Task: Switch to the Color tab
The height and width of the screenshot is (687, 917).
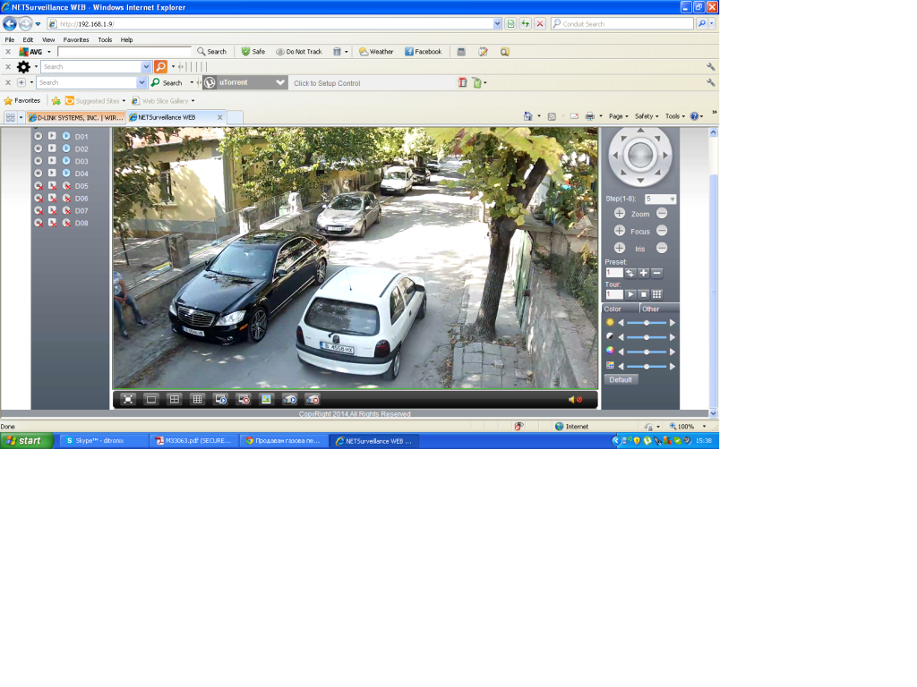Action: coord(621,309)
